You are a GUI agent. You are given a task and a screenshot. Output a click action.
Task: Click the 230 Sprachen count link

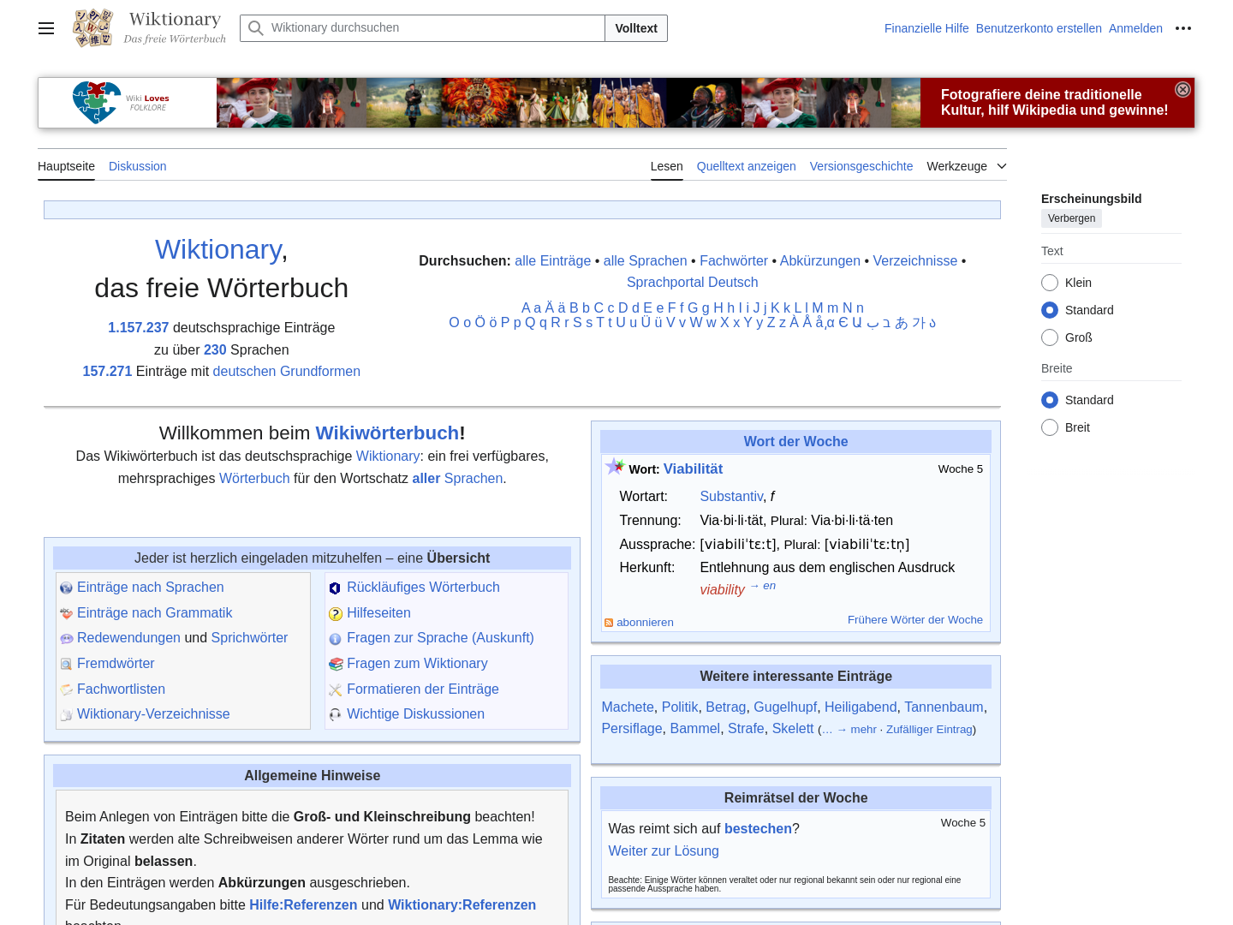215,349
